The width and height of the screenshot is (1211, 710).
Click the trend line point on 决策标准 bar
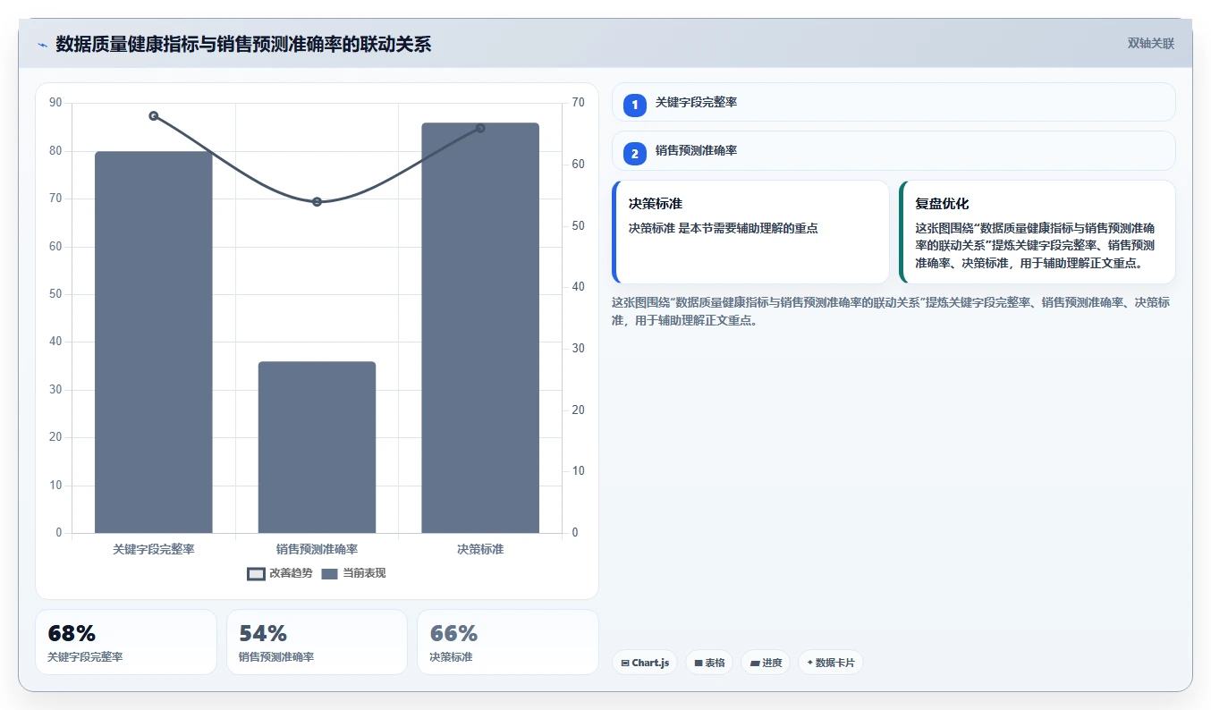(x=480, y=129)
